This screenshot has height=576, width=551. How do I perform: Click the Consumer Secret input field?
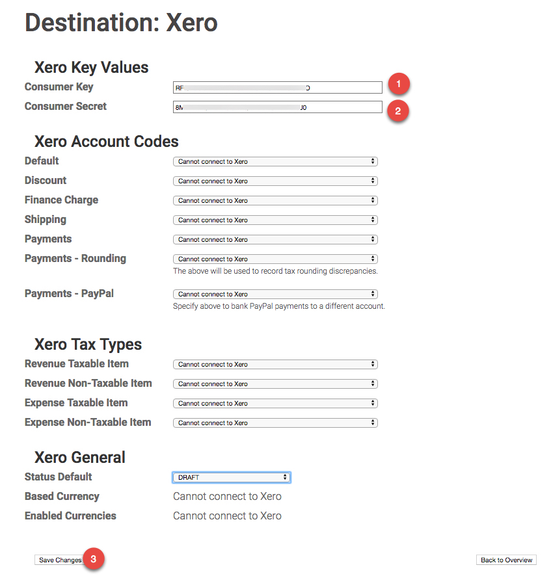tap(278, 107)
